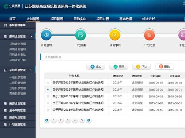This screenshot has height=138, width=185.
Task: Click 计划调整 type in second row
Action: (137, 90)
